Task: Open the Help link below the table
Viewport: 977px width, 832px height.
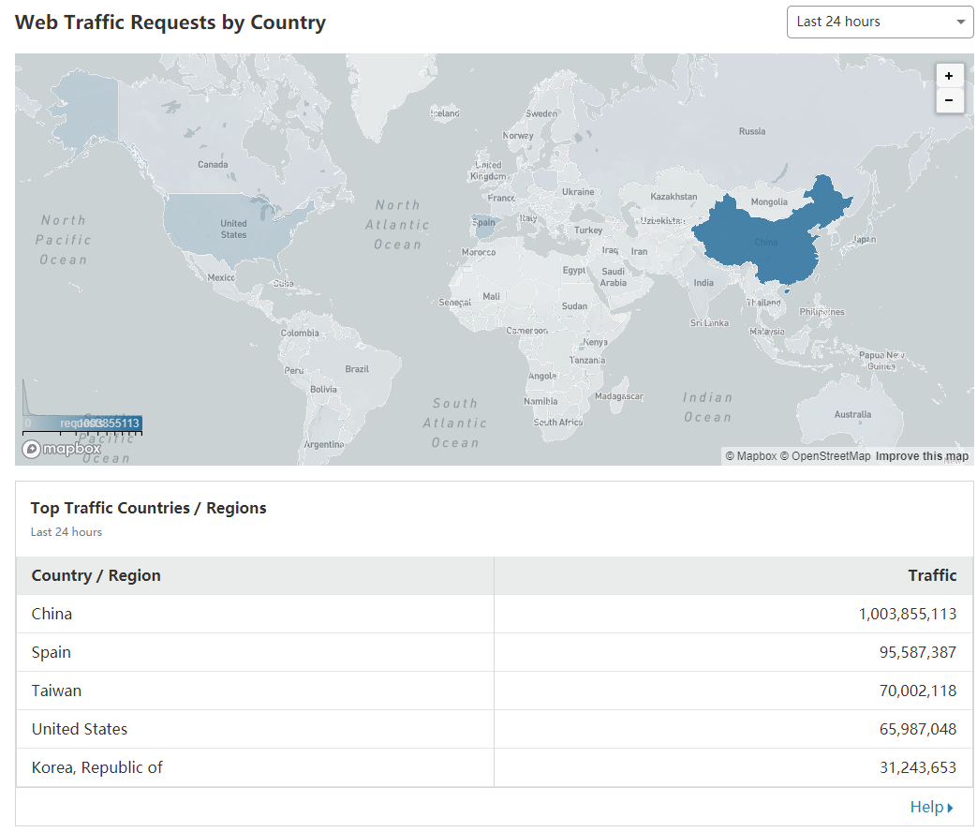Action: point(930,807)
